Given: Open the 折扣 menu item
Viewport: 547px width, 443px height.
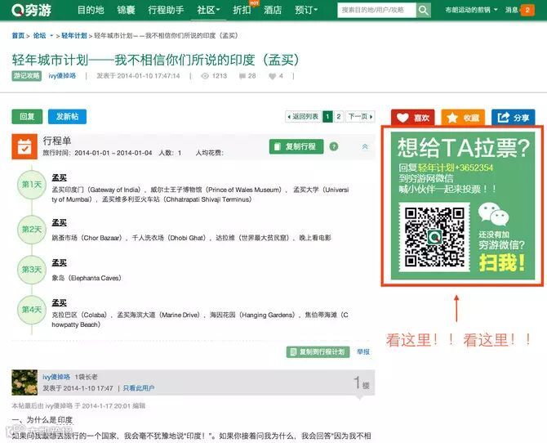Looking at the screenshot, I should tap(242, 10).
